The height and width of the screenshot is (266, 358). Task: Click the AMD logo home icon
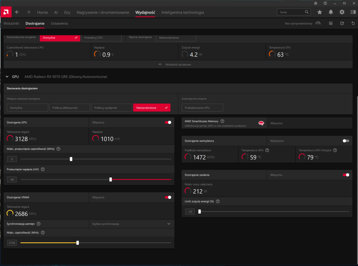6,12
